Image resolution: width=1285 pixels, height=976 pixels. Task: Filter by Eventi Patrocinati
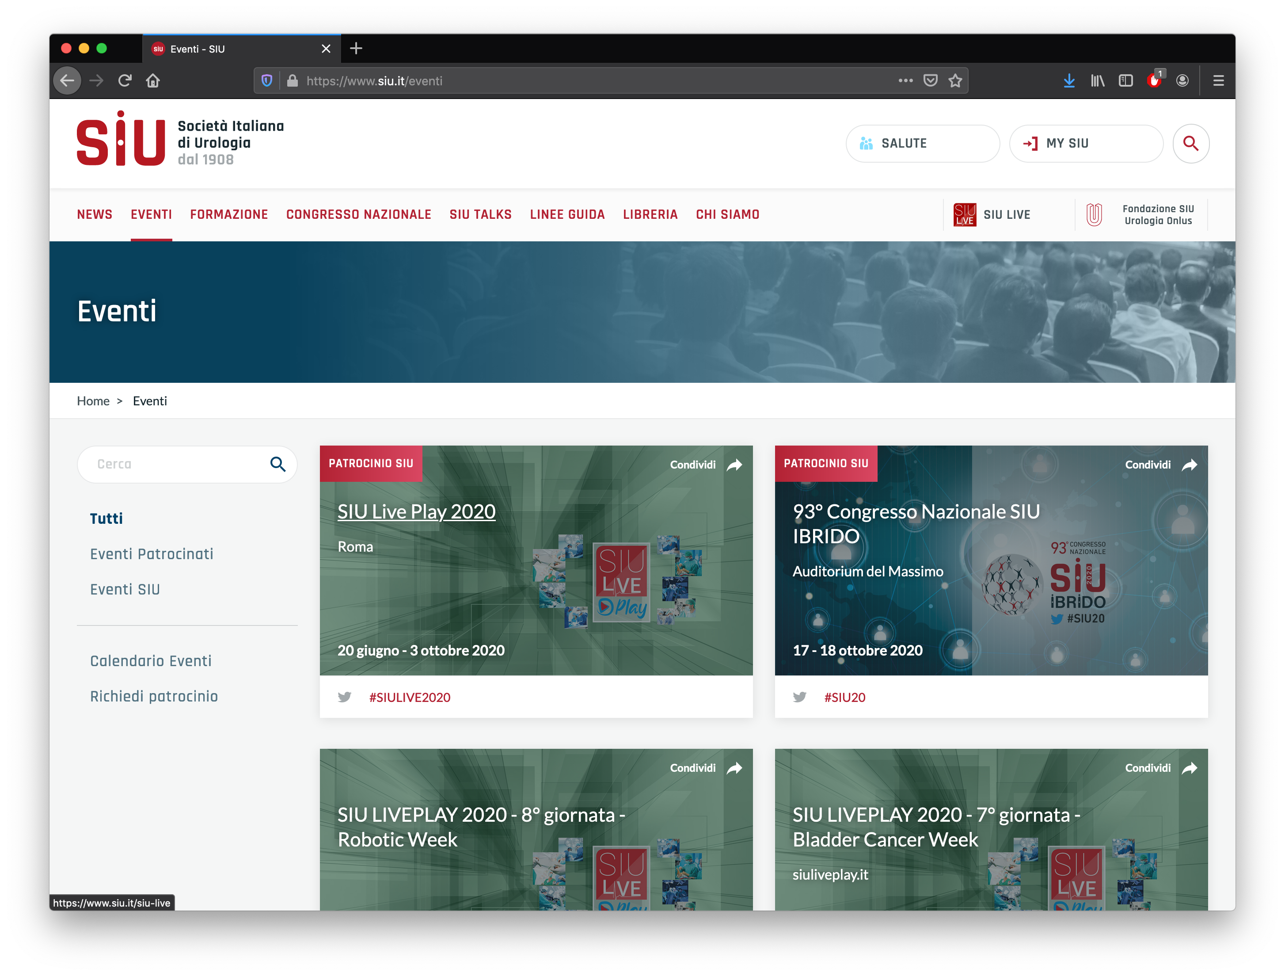pos(152,554)
